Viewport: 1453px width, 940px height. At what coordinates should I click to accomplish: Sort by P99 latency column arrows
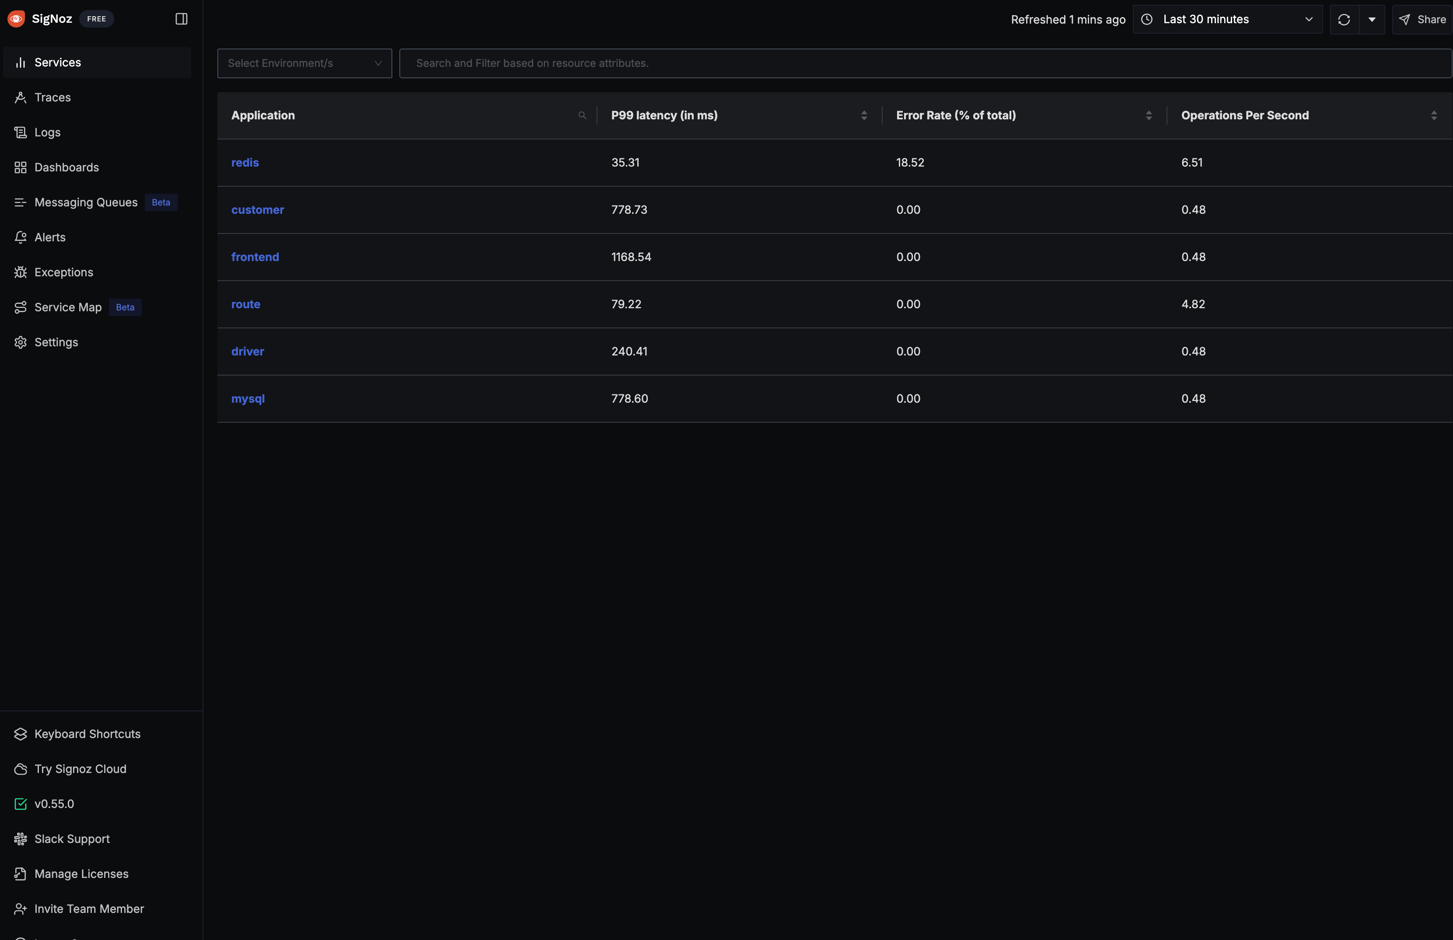pyautogui.click(x=863, y=115)
